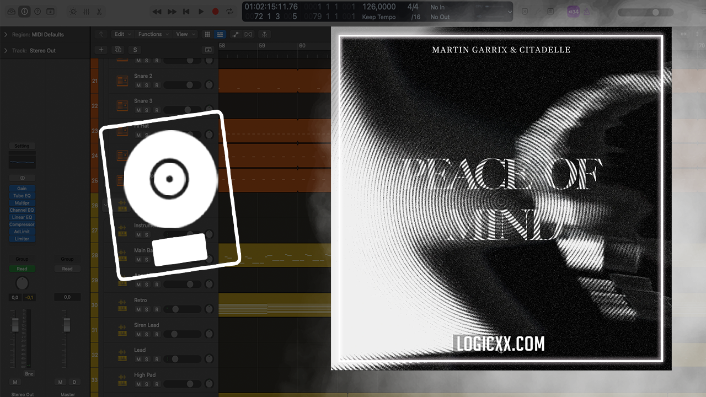The height and width of the screenshot is (397, 706).
Task: Expand the Region: MIDI Defaults section
Action: 6,35
